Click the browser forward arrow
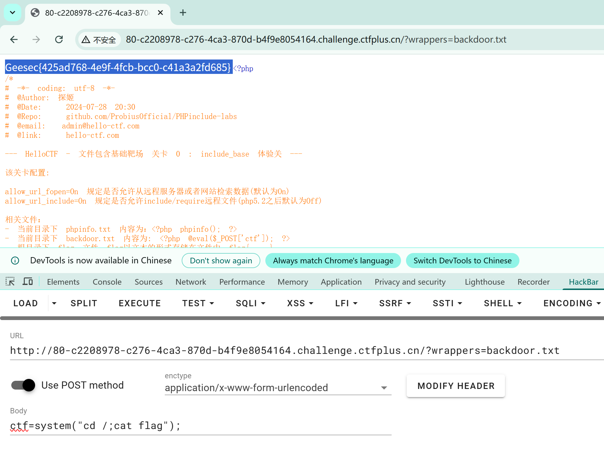 coord(36,39)
